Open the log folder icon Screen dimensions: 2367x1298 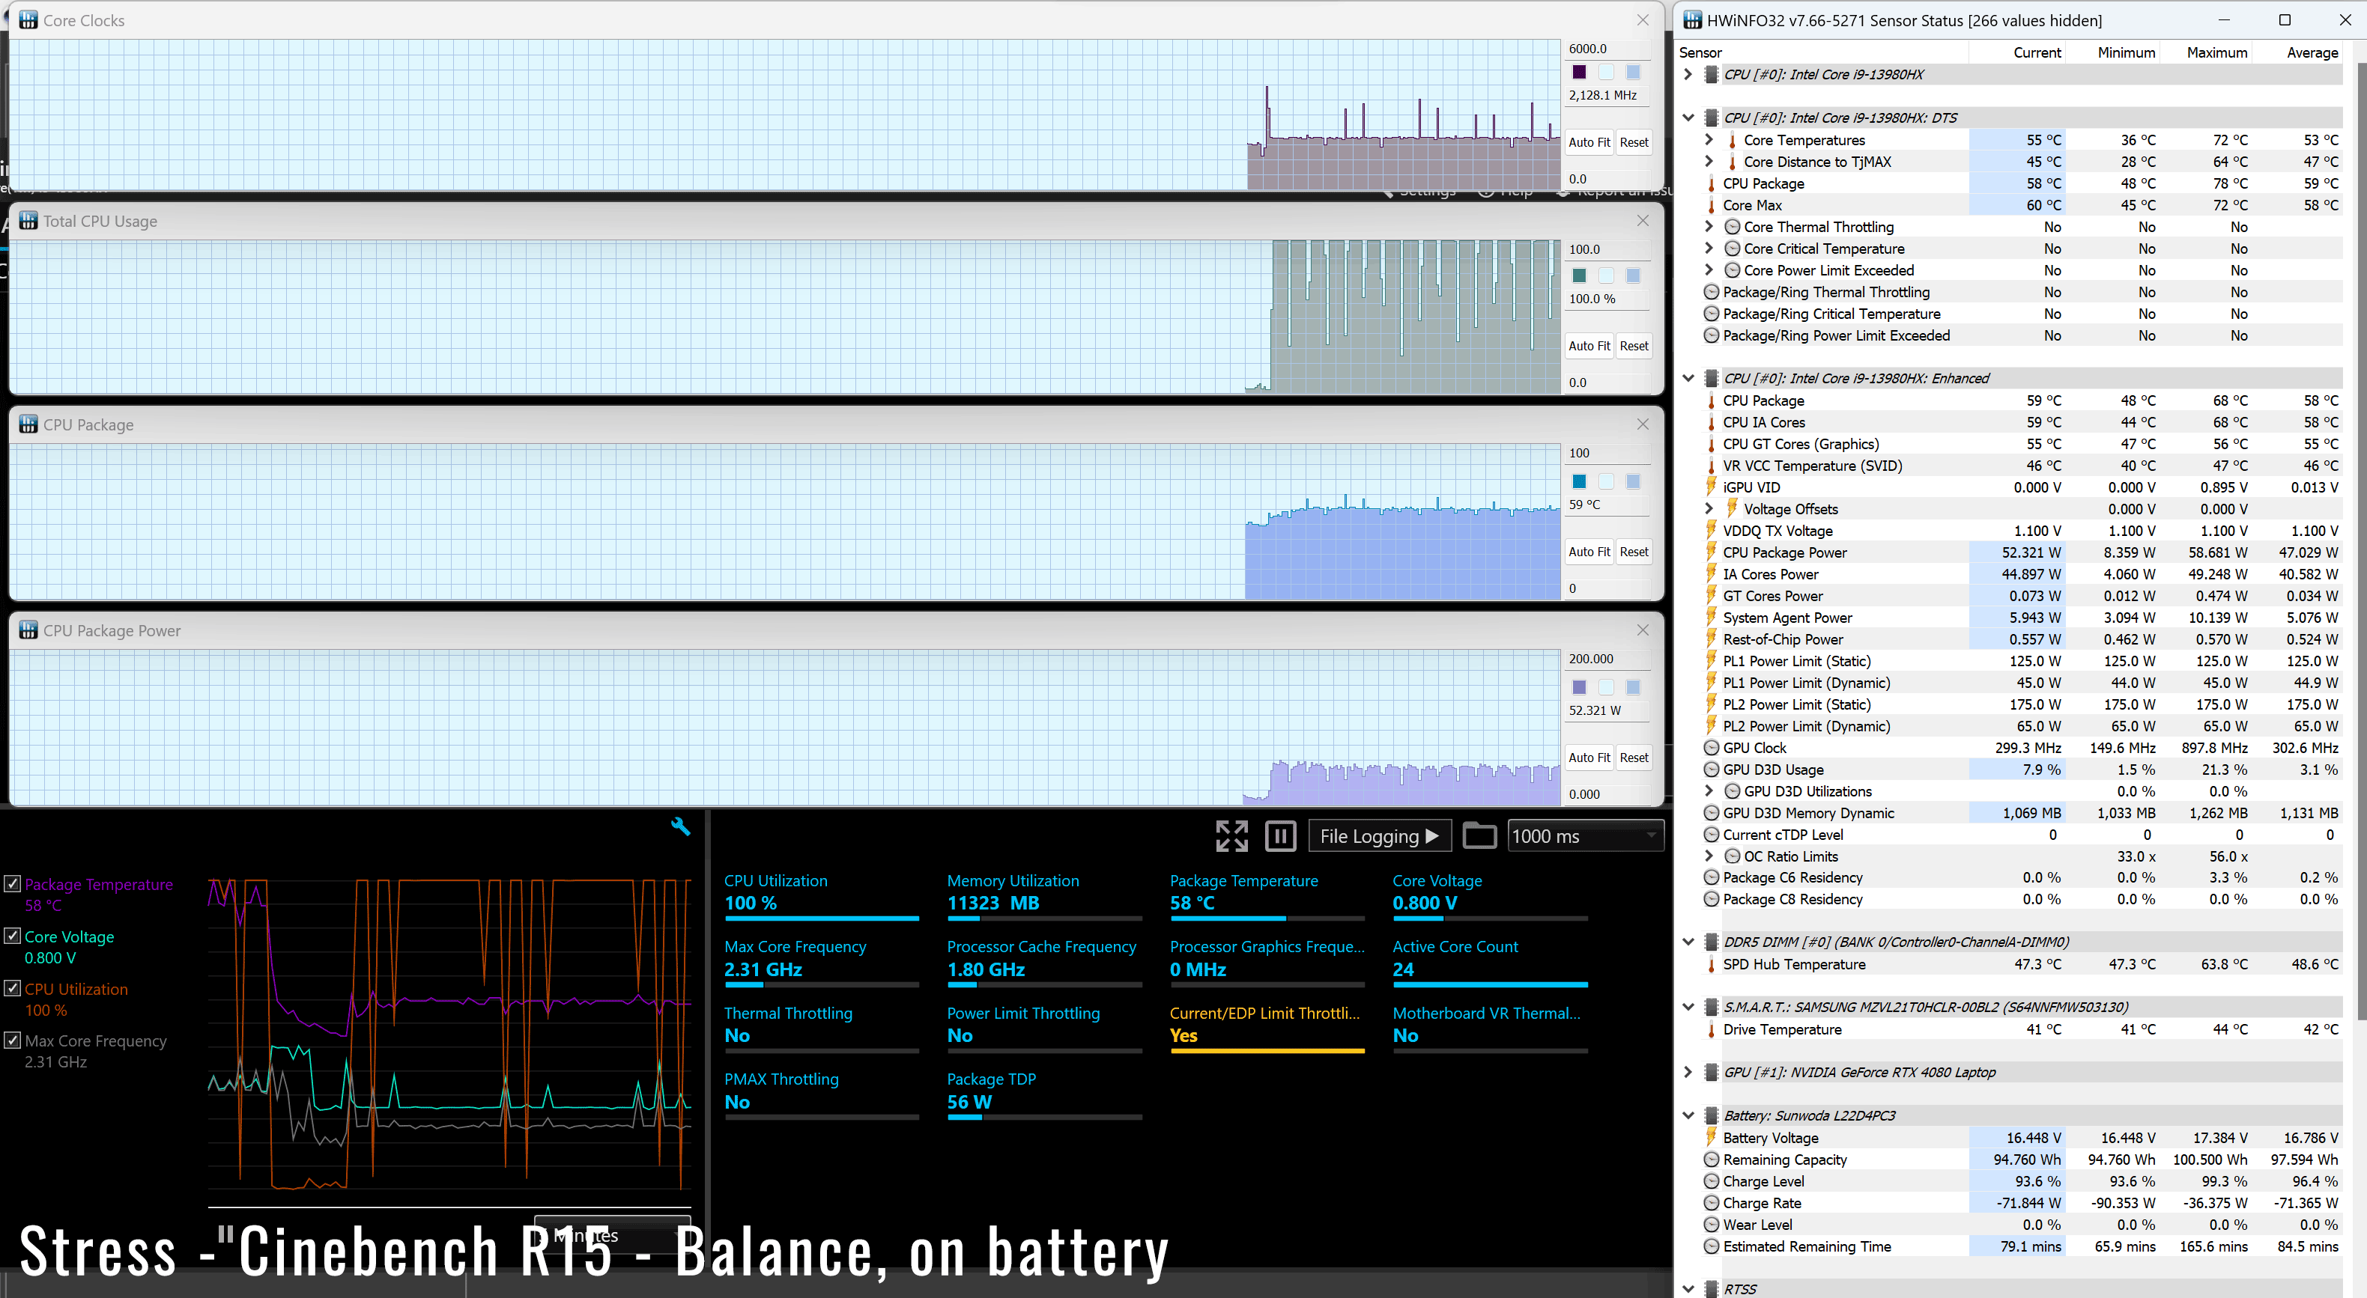(x=1479, y=836)
